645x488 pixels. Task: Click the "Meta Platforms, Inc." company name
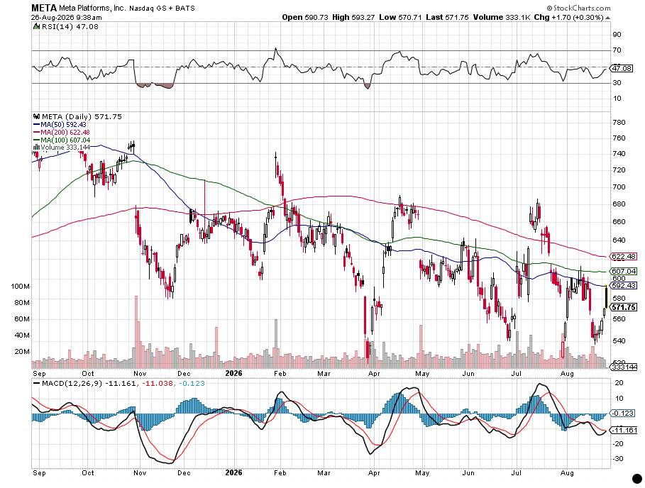click(92, 9)
